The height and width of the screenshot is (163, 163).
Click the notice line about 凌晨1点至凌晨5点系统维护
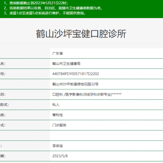pyautogui.click(x=45, y=13)
